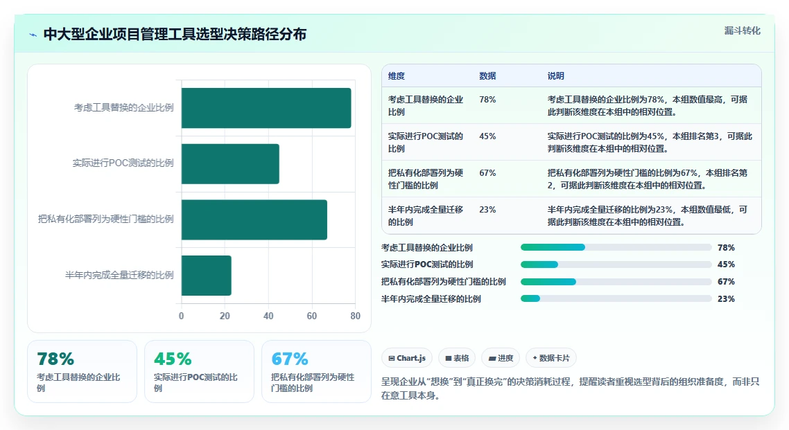Click the 45% data card
The width and height of the screenshot is (789, 430).
(199, 372)
